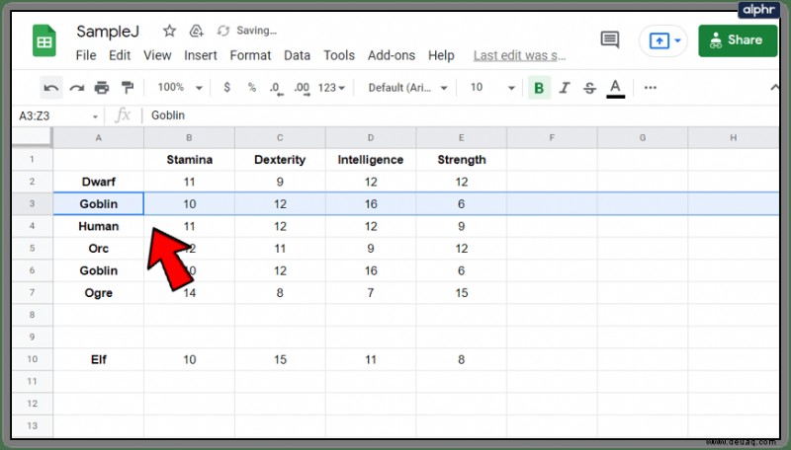Image resolution: width=791 pixels, height=450 pixels.
Task: Select the Orc cell
Action: [98, 249]
